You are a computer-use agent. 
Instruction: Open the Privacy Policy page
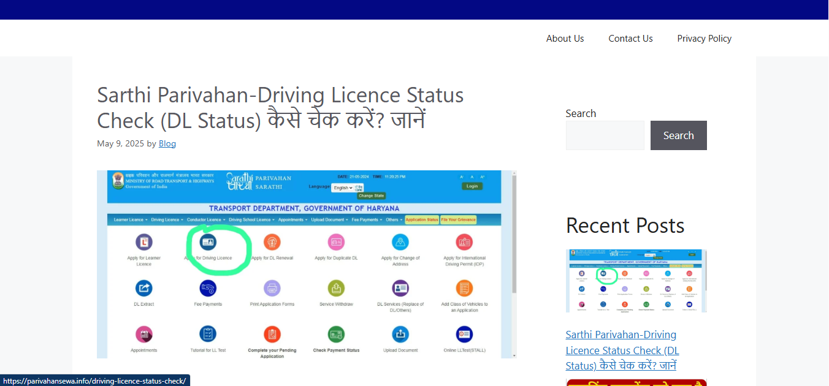tap(704, 38)
